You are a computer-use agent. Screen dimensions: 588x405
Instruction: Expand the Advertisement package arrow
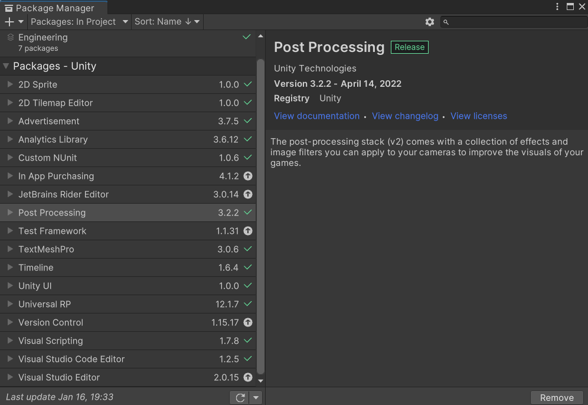pyautogui.click(x=10, y=121)
